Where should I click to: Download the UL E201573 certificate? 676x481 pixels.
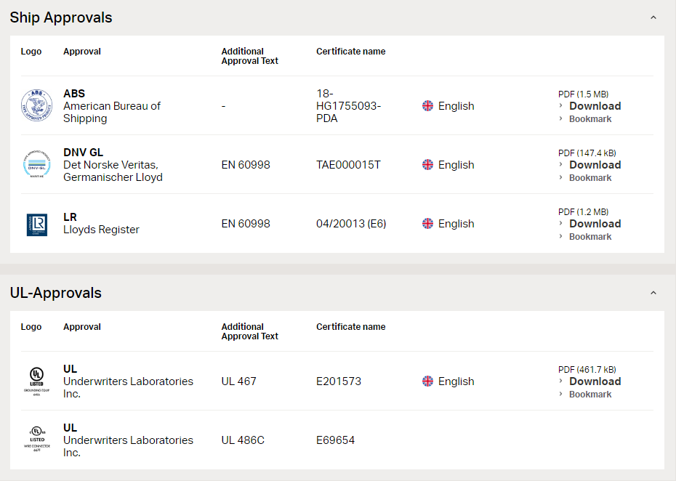point(595,381)
